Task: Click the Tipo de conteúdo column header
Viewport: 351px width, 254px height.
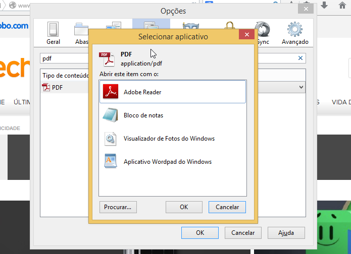Action: click(66, 76)
